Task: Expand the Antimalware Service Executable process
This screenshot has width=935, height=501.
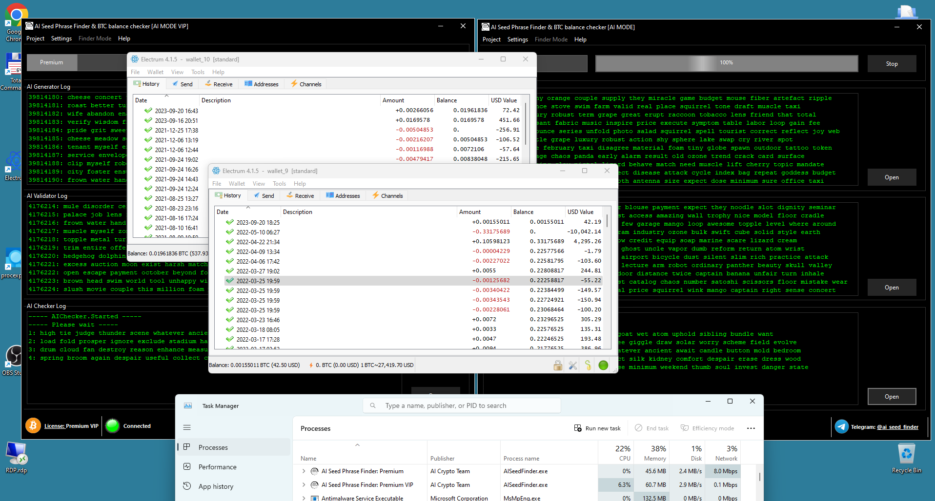Action: point(304,498)
